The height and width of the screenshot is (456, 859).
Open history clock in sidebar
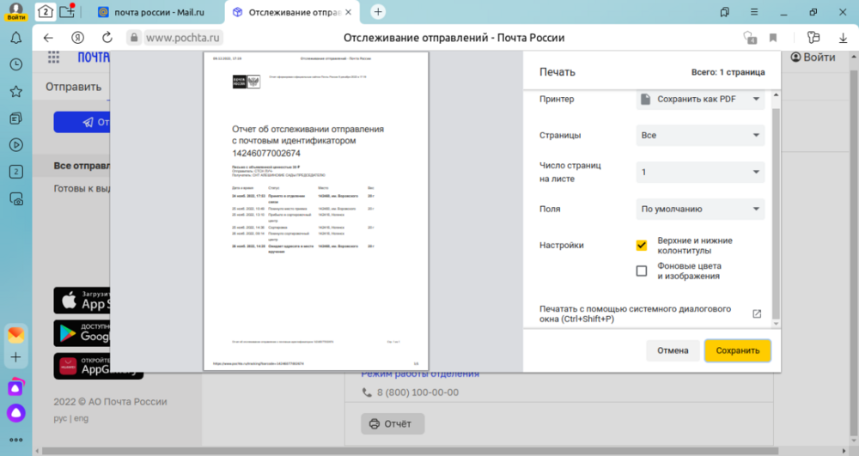click(x=15, y=64)
